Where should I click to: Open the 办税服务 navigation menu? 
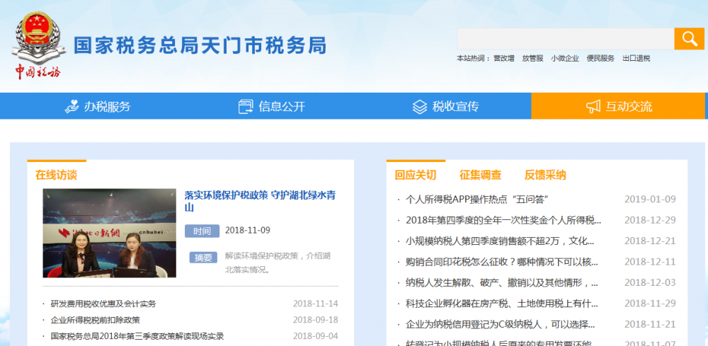click(108, 107)
